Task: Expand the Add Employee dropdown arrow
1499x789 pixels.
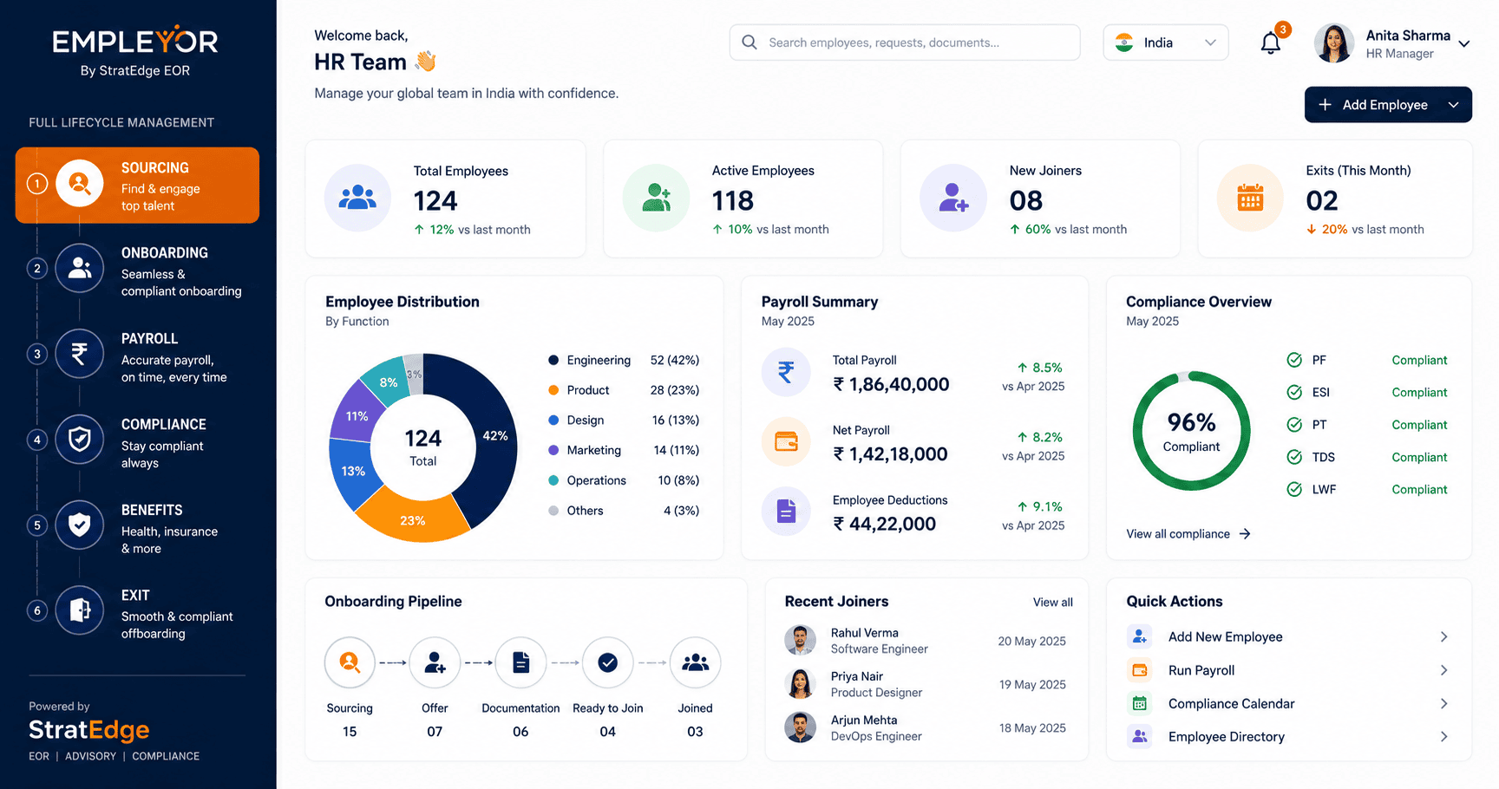Action: click(x=1454, y=105)
